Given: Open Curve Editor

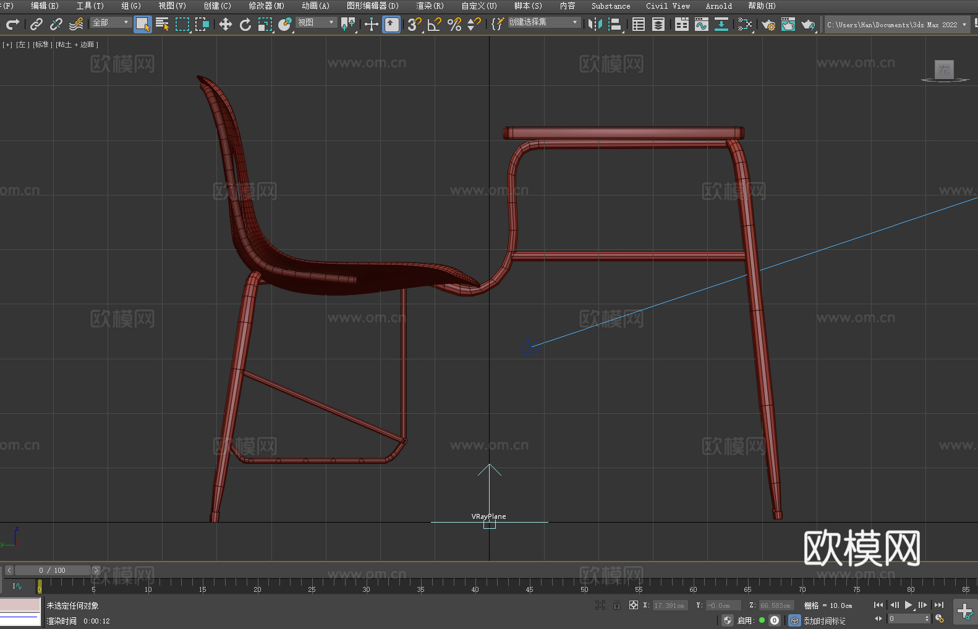Looking at the screenshot, I should click(702, 24).
